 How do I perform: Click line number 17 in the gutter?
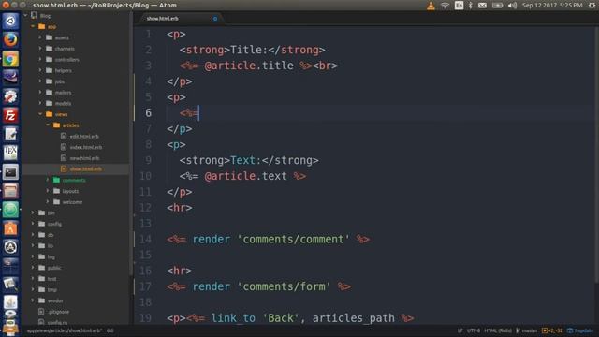point(145,286)
